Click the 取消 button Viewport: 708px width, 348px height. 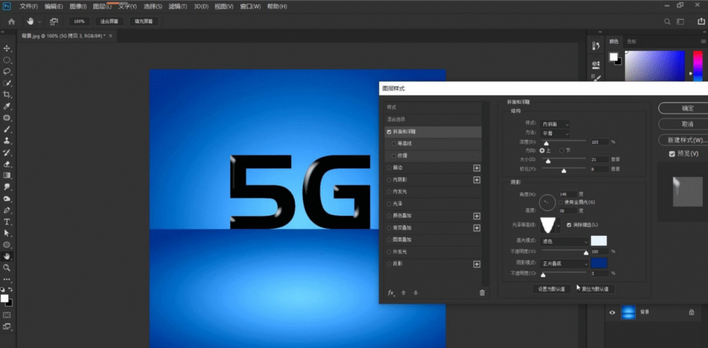tap(685, 124)
